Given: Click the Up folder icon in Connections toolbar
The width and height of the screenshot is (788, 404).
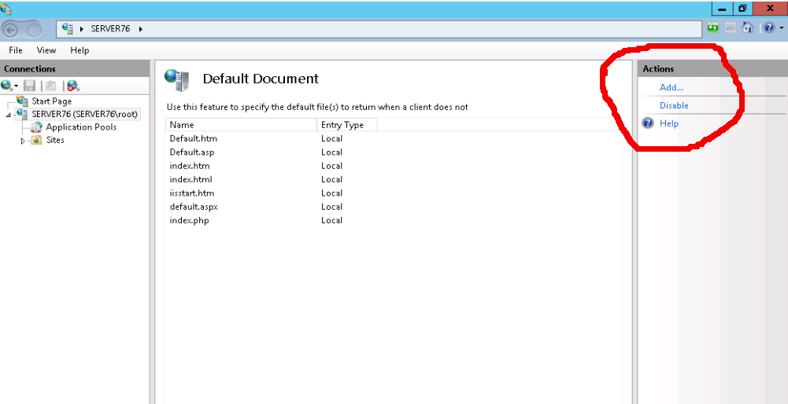Looking at the screenshot, I should click(50, 86).
